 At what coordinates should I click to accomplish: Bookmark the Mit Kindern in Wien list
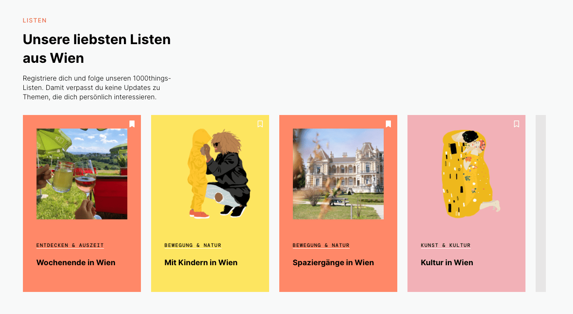coord(260,124)
